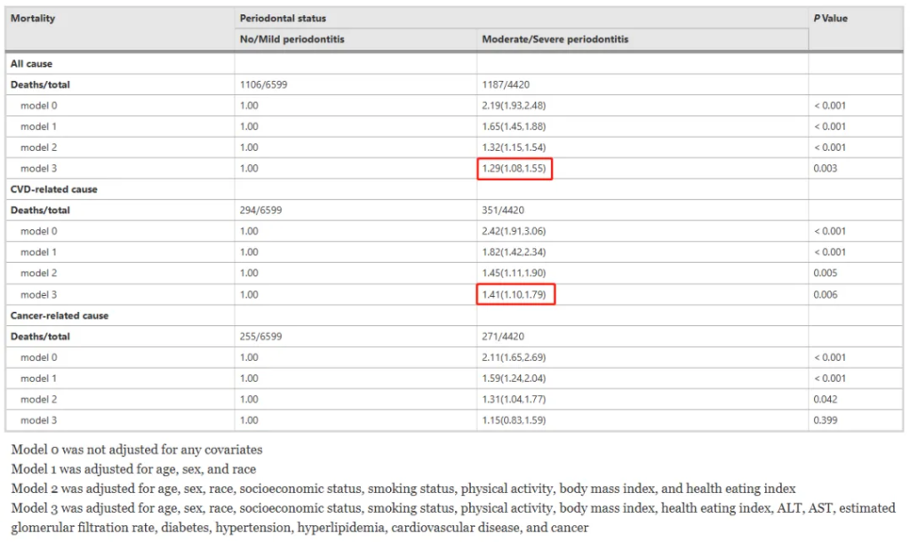Select the P value '0.003'
Image resolution: width=910 pixels, height=542 pixels.
(826, 168)
